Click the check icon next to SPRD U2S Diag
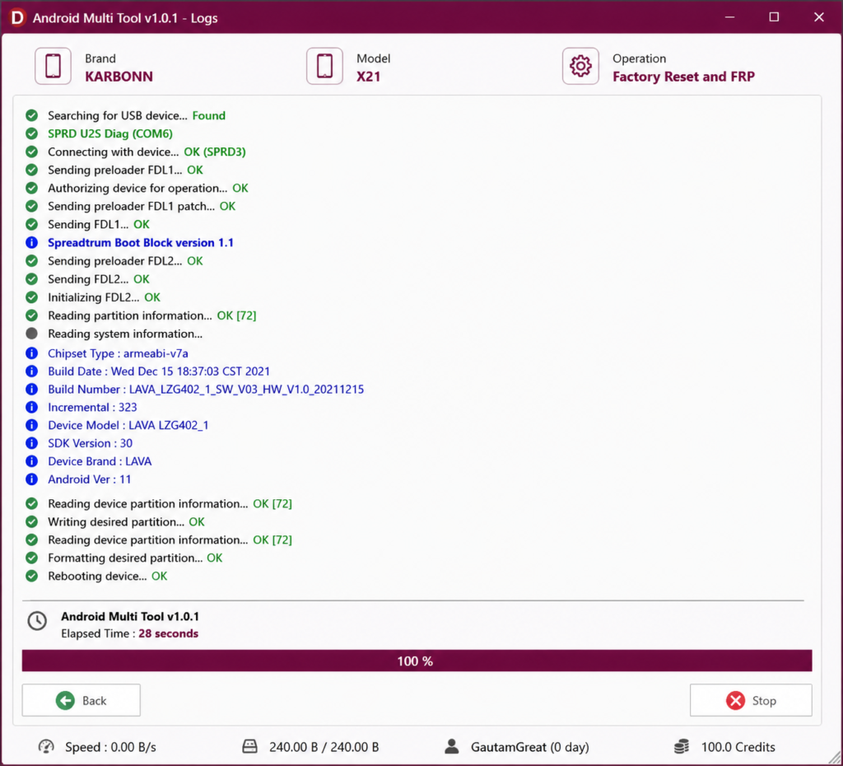843x766 pixels. [x=32, y=133]
